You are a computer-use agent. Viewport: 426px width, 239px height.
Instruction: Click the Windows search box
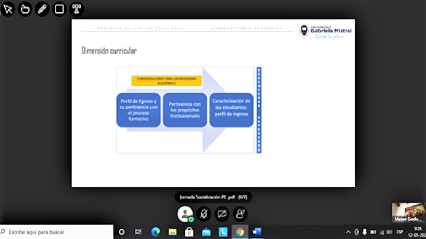[56, 232]
